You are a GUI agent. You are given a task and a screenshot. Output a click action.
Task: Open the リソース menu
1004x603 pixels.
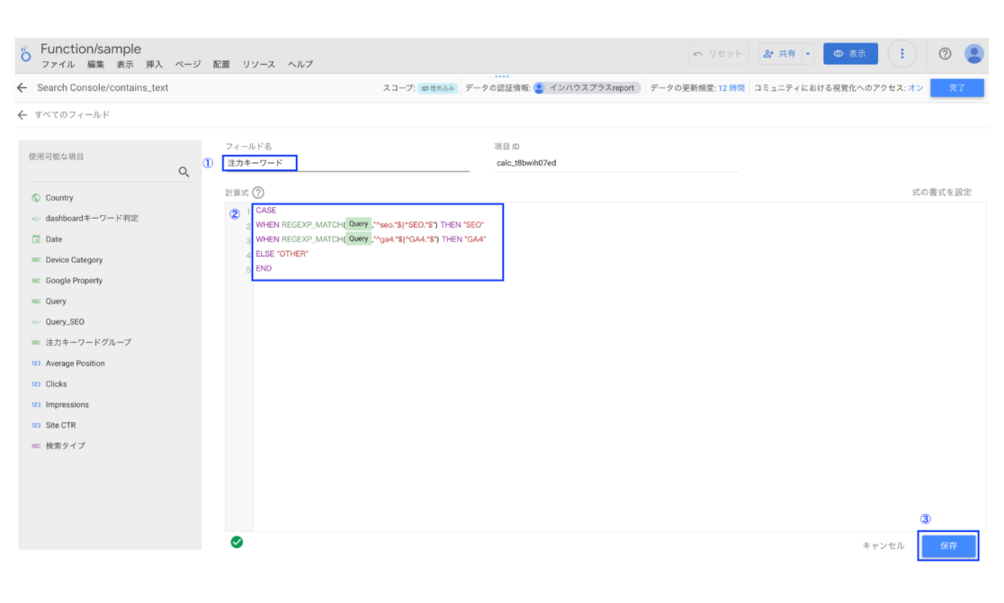(259, 65)
